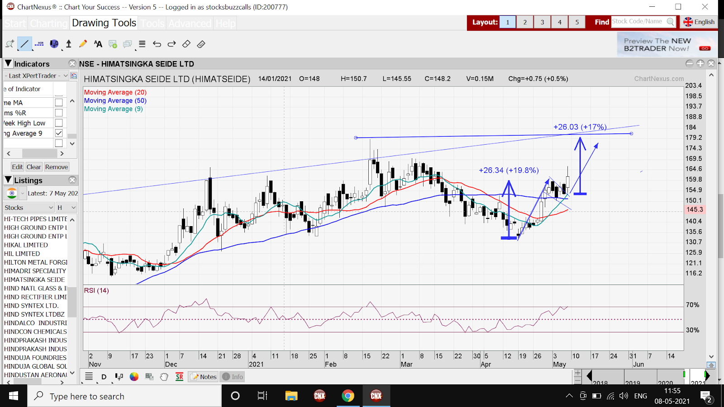The width and height of the screenshot is (724, 407).
Task: Click the daily period 'D' icon
Action: click(x=104, y=377)
